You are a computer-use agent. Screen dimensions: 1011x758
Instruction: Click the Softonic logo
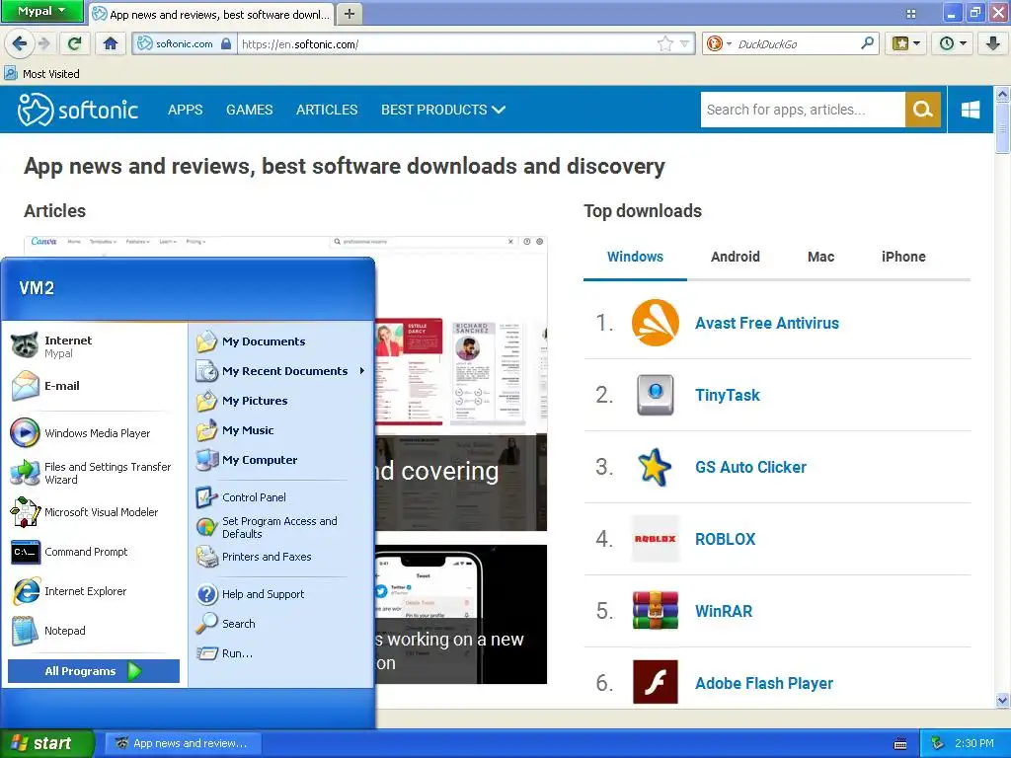point(77,110)
